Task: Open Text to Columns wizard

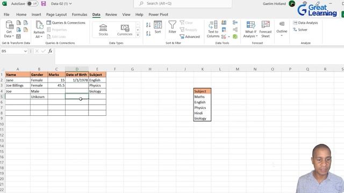Action: coord(213,29)
